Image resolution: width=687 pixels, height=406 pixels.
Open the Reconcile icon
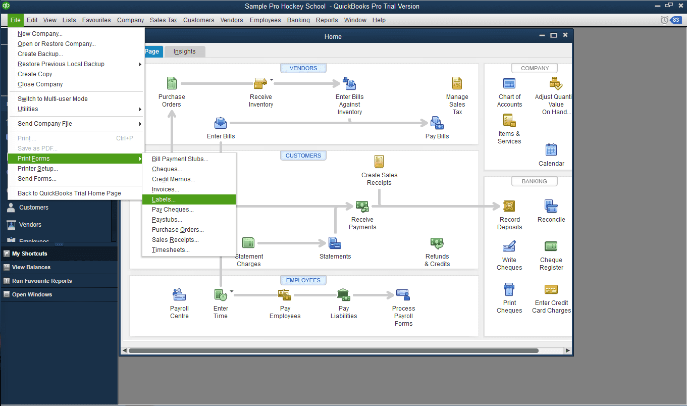551,206
